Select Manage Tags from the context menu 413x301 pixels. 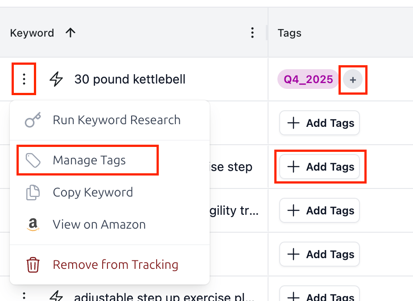pyautogui.click(x=88, y=160)
